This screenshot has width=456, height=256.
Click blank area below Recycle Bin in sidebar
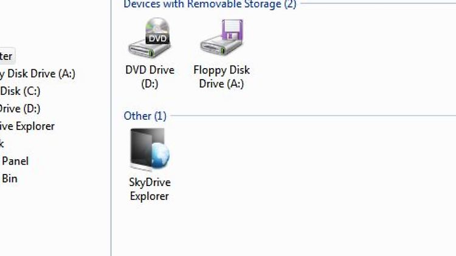(36, 219)
